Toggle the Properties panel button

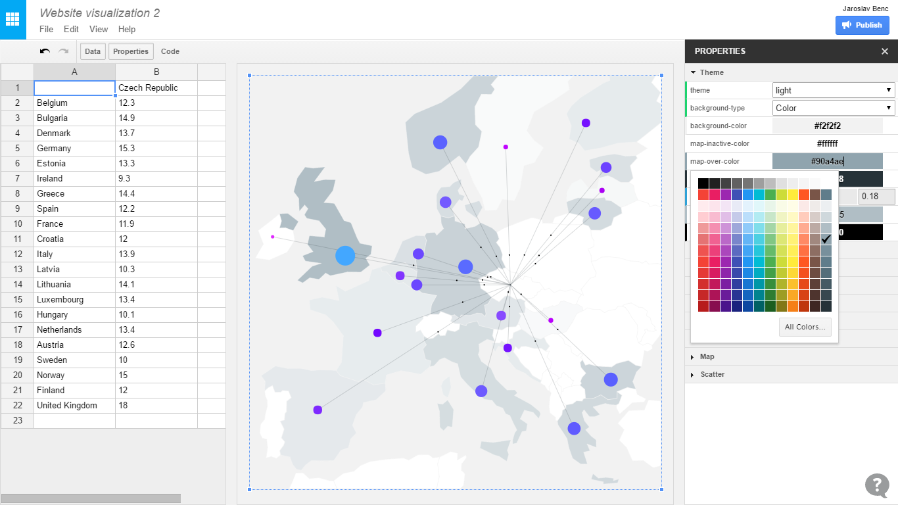click(131, 51)
